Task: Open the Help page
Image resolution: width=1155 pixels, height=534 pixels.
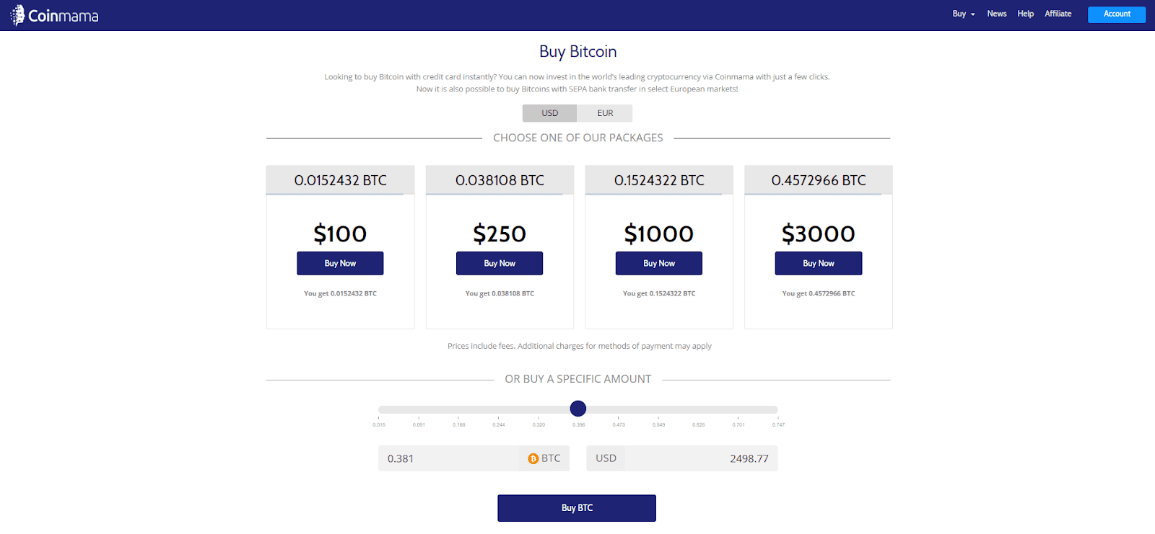Action: 1026,14
